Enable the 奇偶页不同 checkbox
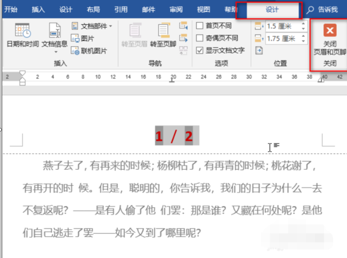 [200, 38]
